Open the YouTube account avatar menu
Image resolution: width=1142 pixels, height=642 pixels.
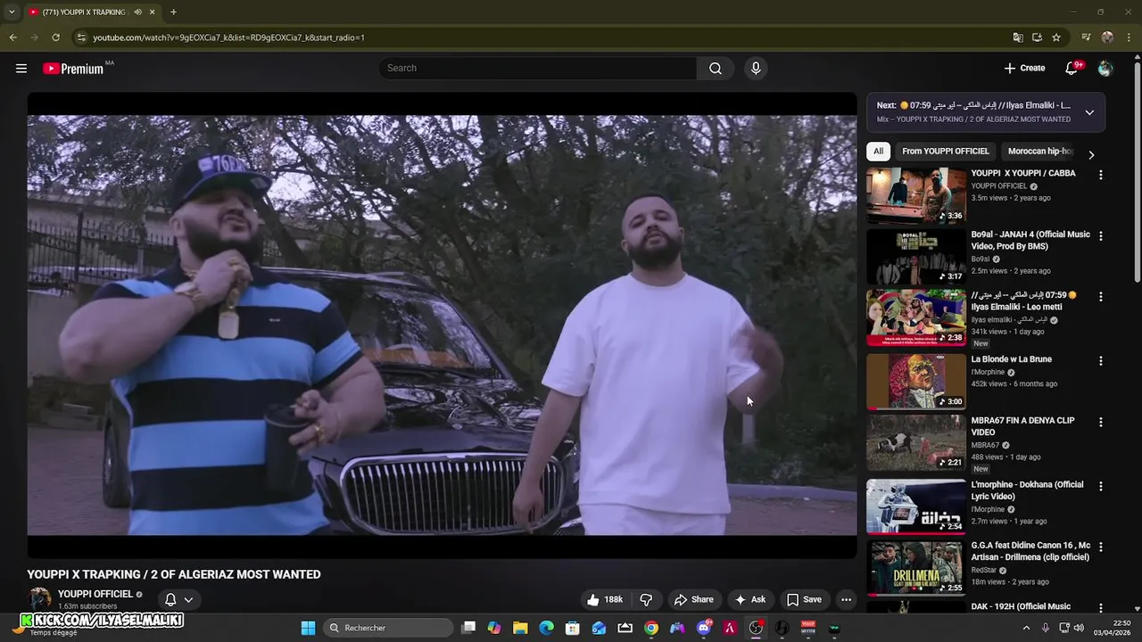(x=1105, y=68)
